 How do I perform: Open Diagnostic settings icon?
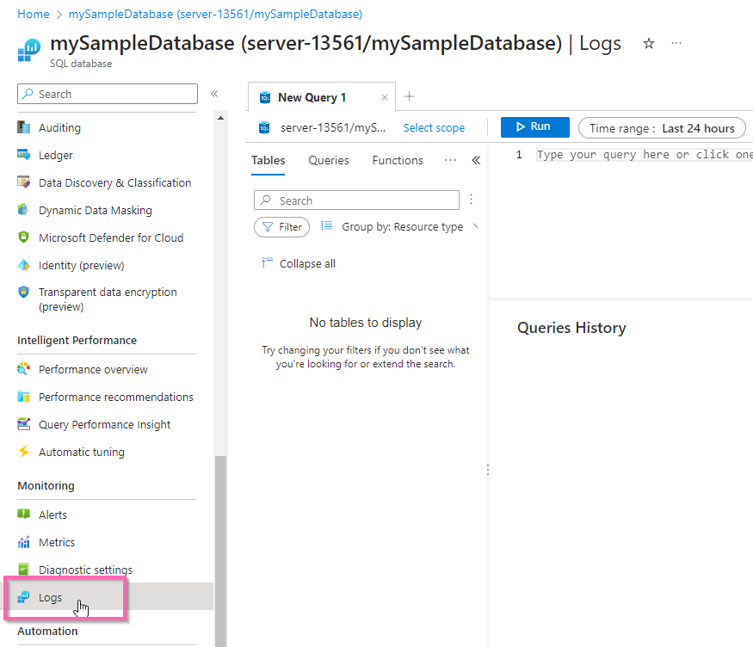[x=23, y=570]
